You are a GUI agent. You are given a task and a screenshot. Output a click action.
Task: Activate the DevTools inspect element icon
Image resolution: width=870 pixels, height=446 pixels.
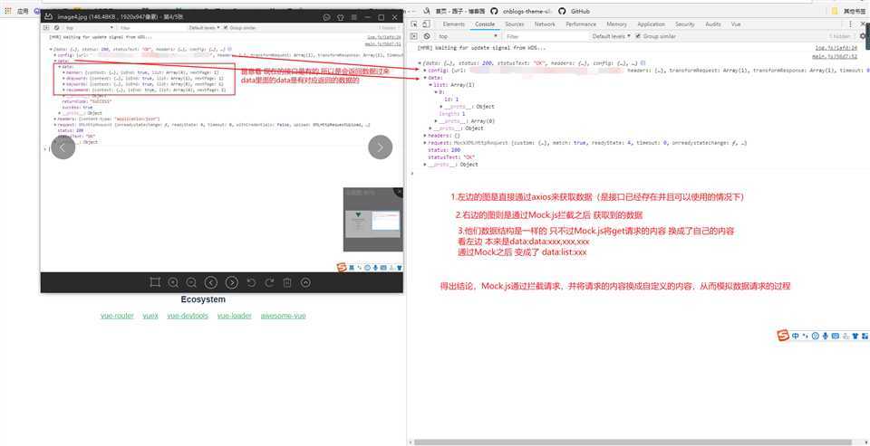tap(414, 24)
